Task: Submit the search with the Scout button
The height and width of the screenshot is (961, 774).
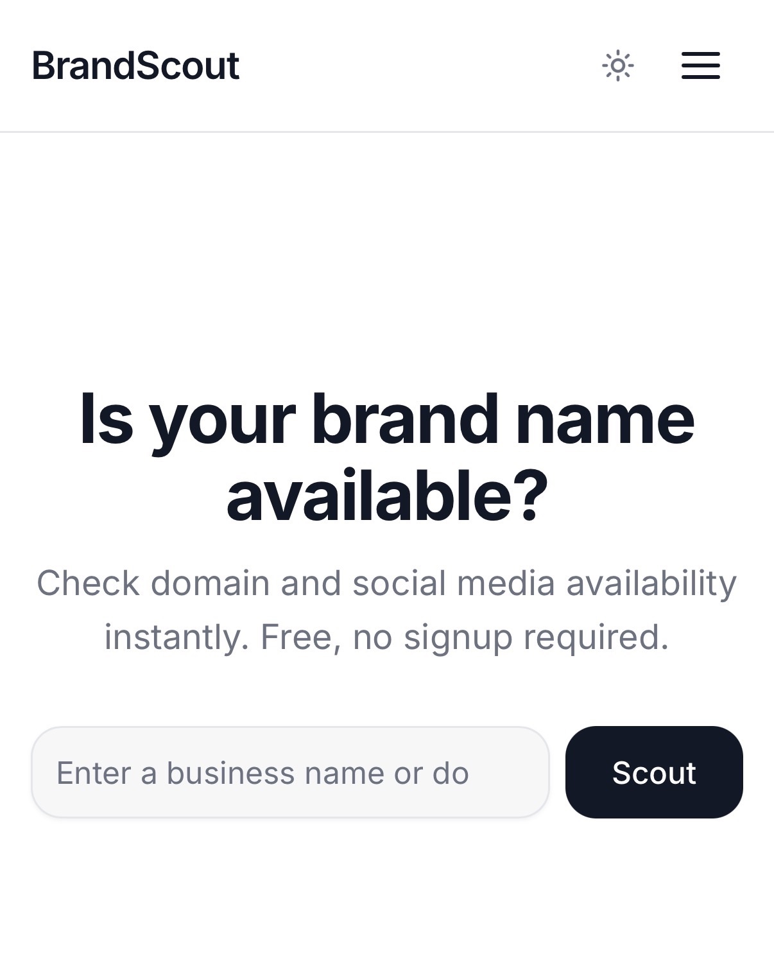Action: (653, 772)
